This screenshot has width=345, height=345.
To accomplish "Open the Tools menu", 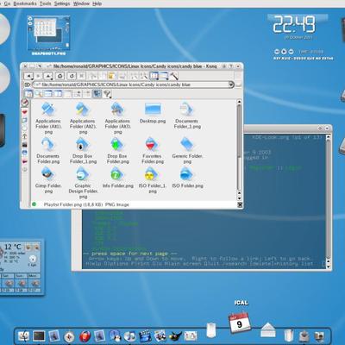I will click(46, 3).
